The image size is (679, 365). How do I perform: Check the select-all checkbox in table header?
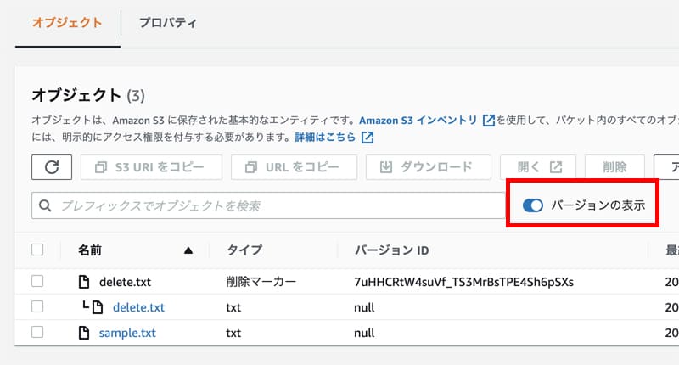click(37, 250)
